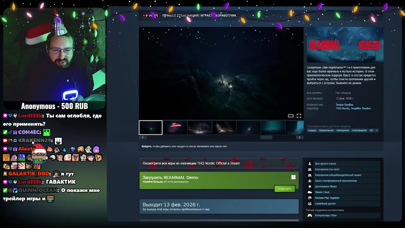Viewport: 405px width, 228px height.
Task: Click the Steam Cloud icon
Action: tap(310, 192)
